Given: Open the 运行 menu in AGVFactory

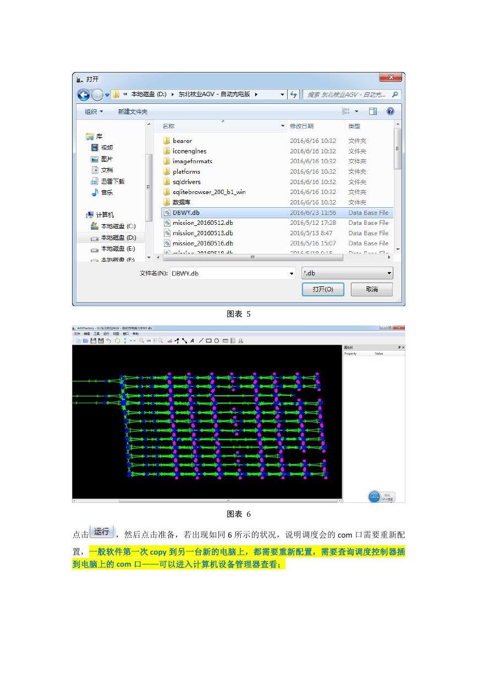Looking at the screenshot, I should click(106, 334).
